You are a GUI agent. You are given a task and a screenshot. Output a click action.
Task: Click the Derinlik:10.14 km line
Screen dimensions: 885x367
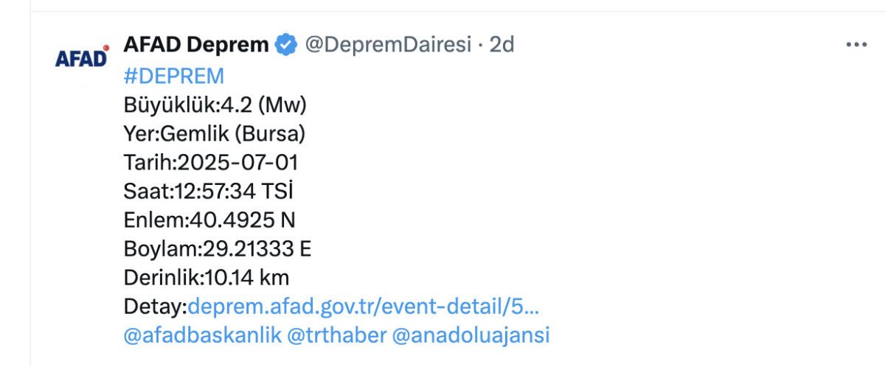[x=206, y=278]
